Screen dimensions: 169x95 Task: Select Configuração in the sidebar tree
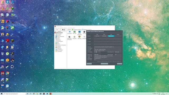tap(59, 49)
